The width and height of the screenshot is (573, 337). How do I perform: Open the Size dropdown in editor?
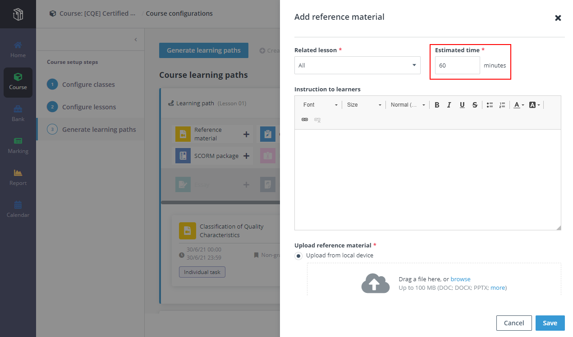364,105
